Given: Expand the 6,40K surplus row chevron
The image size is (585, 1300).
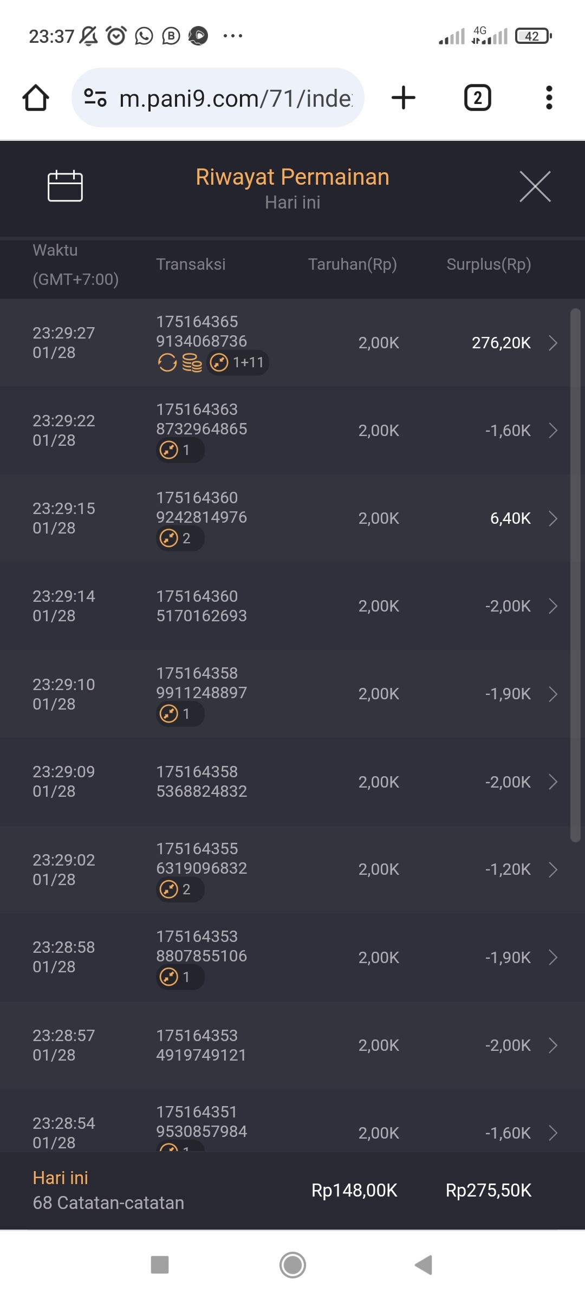Looking at the screenshot, I should tap(553, 518).
